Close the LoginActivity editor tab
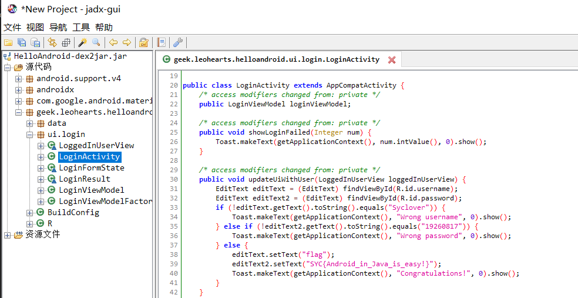This screenshot has width=578, height=298. (392, 60)
